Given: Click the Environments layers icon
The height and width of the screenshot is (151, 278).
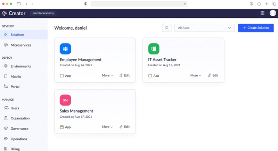Looking at the screenshot, I should click(6, 66).
